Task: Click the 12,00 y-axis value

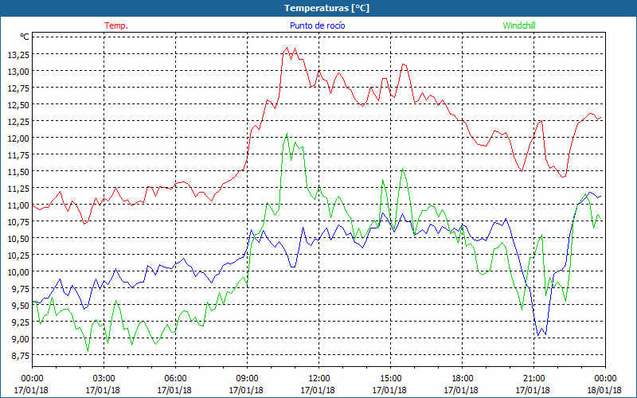Action: click(x=18, y=138)
